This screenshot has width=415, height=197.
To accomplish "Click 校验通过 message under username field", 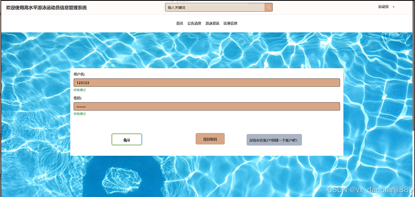I will click(x=80, y=90).
